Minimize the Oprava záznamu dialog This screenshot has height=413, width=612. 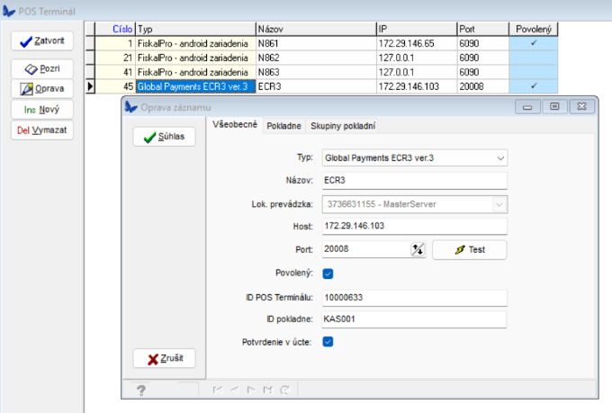pyautogui.click(x=527, y=106)
